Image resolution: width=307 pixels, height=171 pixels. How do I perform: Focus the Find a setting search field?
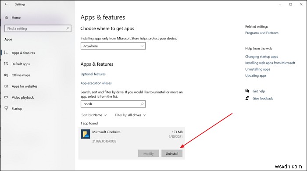pyautogui.click(x=38, y=28)
